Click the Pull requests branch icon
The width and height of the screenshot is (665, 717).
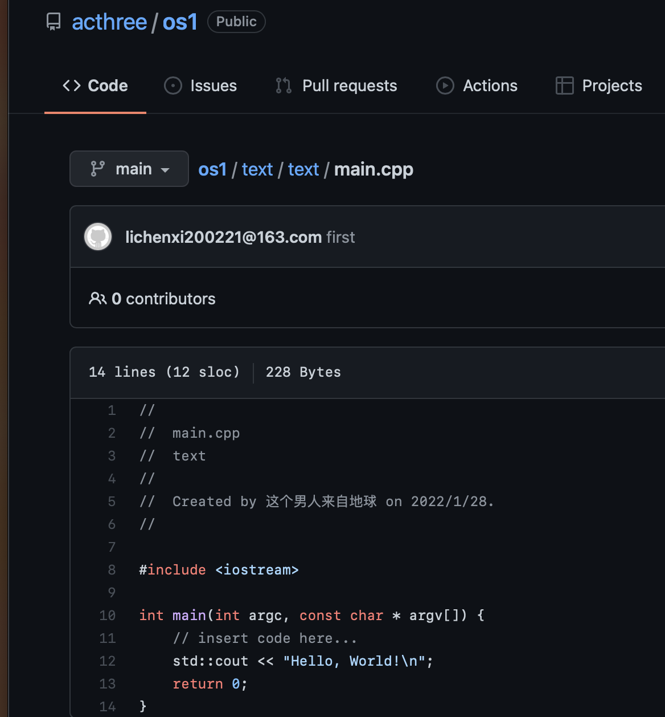(284, 85)
